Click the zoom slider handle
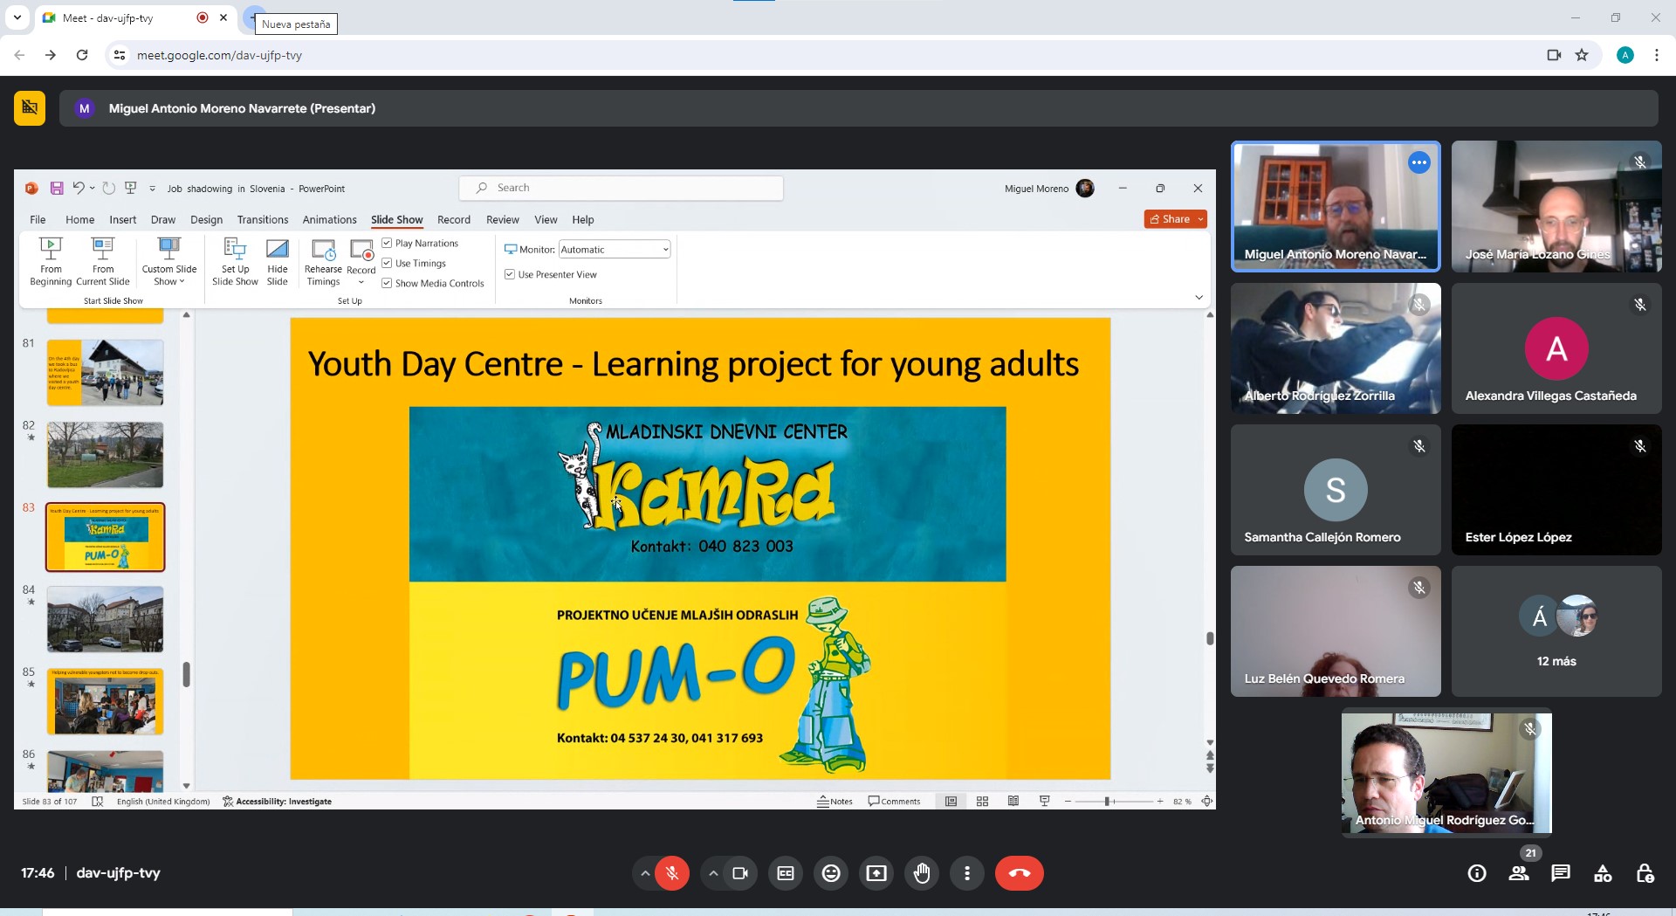Screen dimensions: 1676x916 tap(1107, 802)
